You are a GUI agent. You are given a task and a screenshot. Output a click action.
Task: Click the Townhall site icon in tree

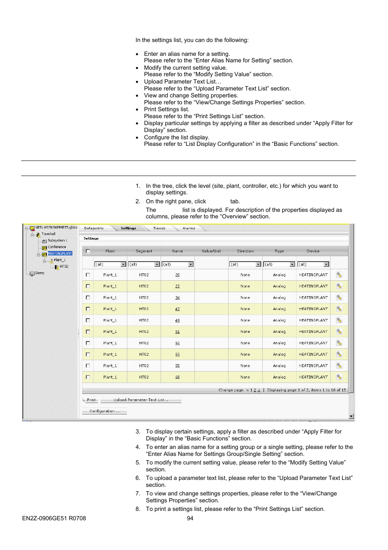(x=38, y=235)
